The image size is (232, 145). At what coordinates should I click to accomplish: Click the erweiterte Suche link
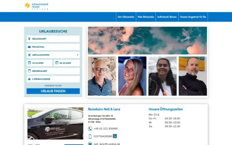click(x=53, y=85)
